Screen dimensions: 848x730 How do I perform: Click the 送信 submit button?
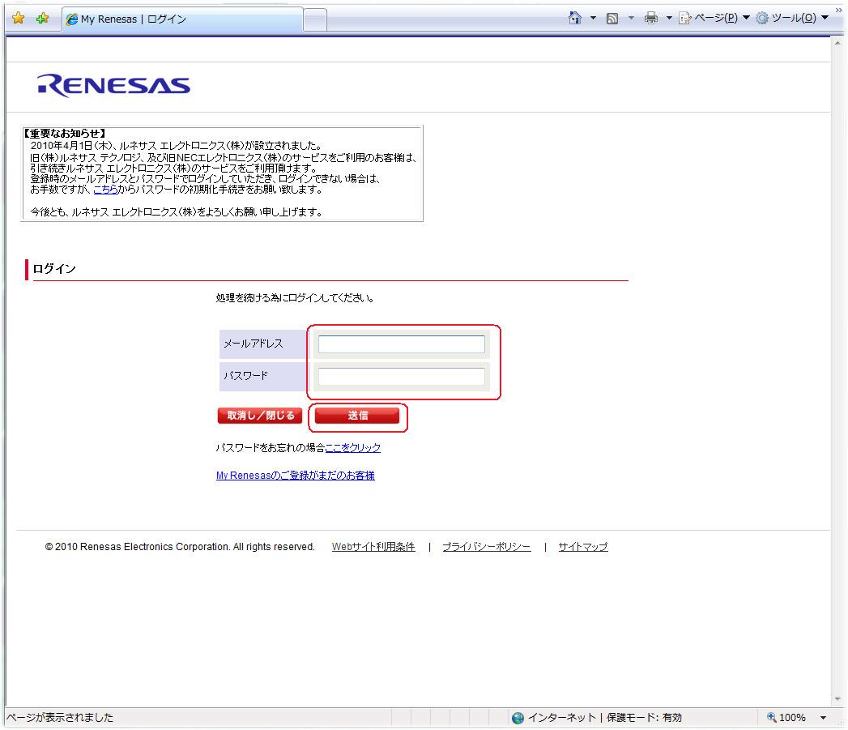(x=357, y=416)
